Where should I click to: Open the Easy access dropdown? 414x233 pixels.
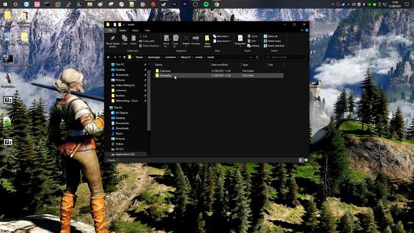pyautogui.click(x=222, y=41)
